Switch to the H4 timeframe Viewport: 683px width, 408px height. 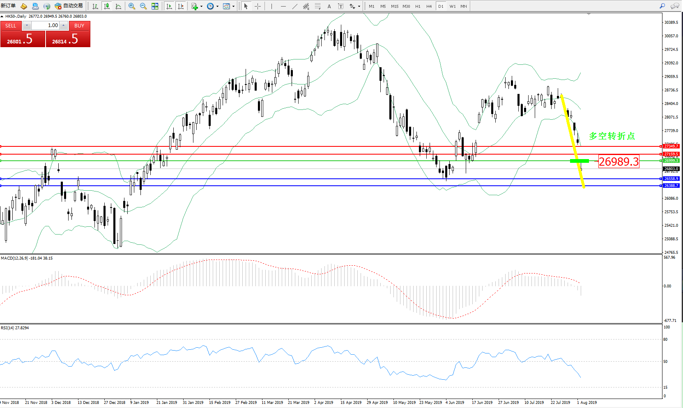tap(429, 6)
